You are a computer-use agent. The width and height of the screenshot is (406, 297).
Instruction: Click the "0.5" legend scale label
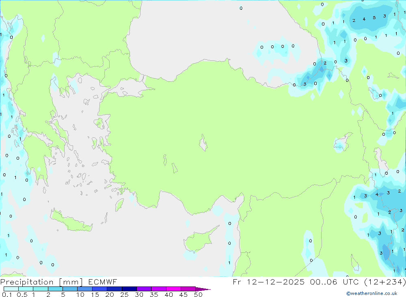pyautogui.click(x=22, y=295)
